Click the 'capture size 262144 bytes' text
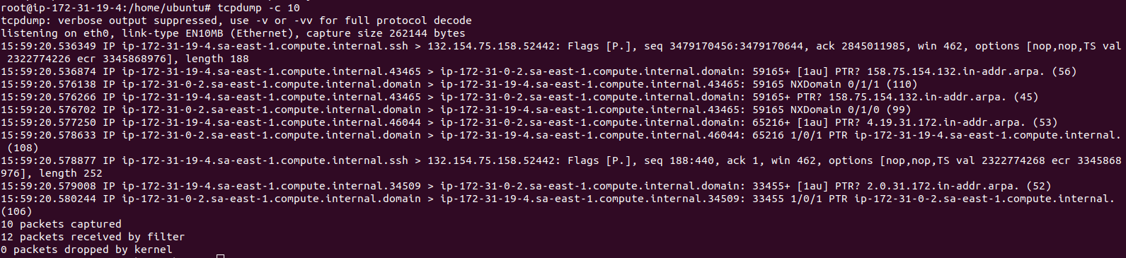Viewport: 1126px width, 258px height. 386,33
